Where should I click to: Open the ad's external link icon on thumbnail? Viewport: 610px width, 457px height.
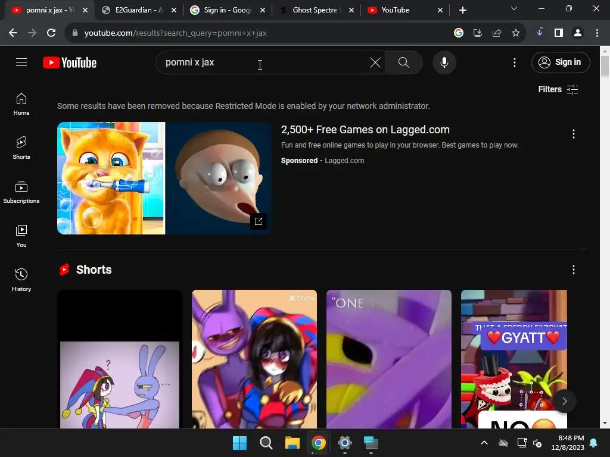[259, 221]
